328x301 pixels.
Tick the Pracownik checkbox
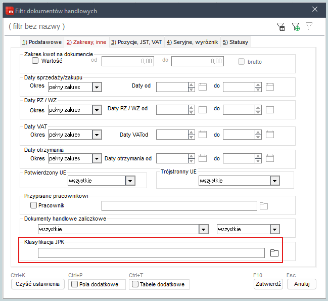pos(34,205)
